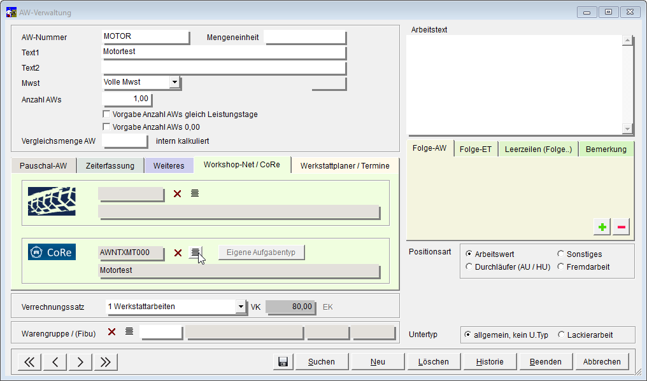This screenshot has width=647, height=381.
Task: Expand Verrechnungssatz dropdown arrow
Action: click(241, 307)
